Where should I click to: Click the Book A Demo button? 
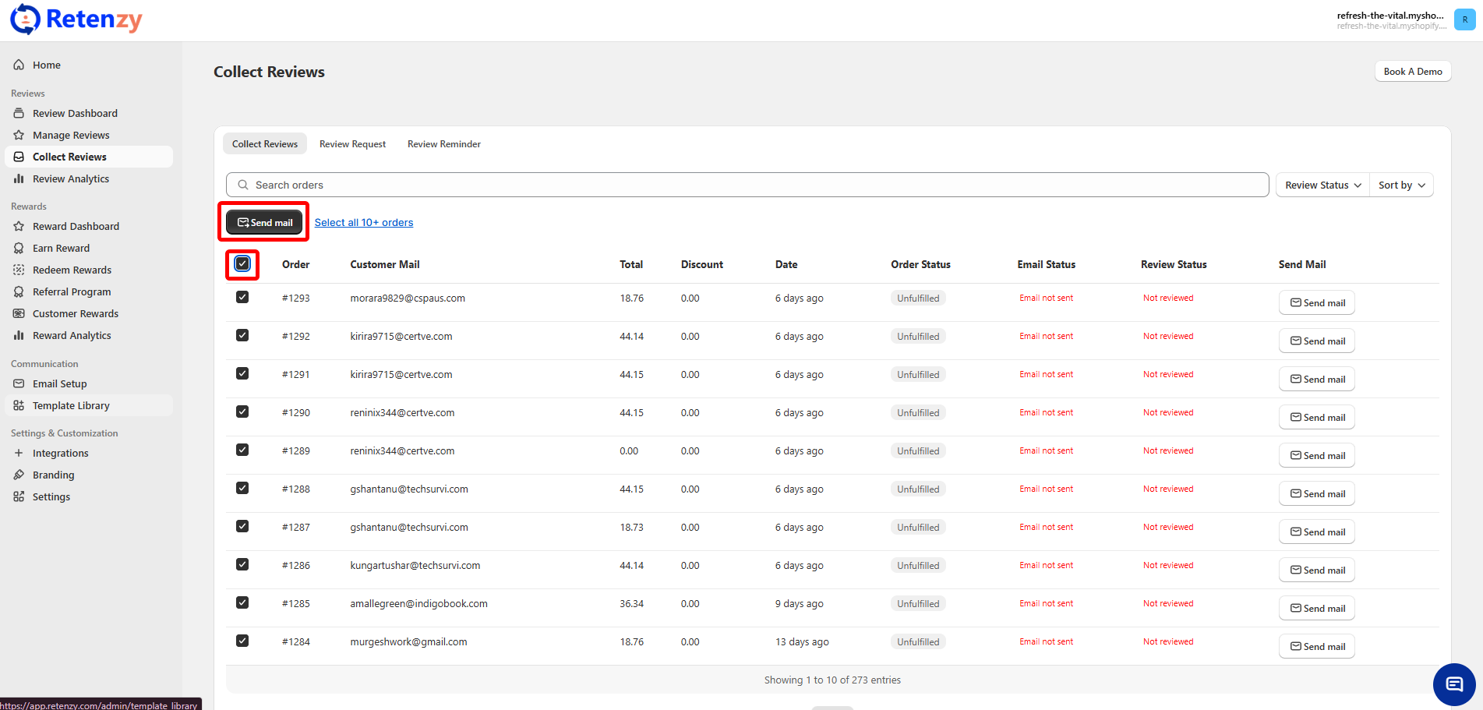tap(1412, 71)
